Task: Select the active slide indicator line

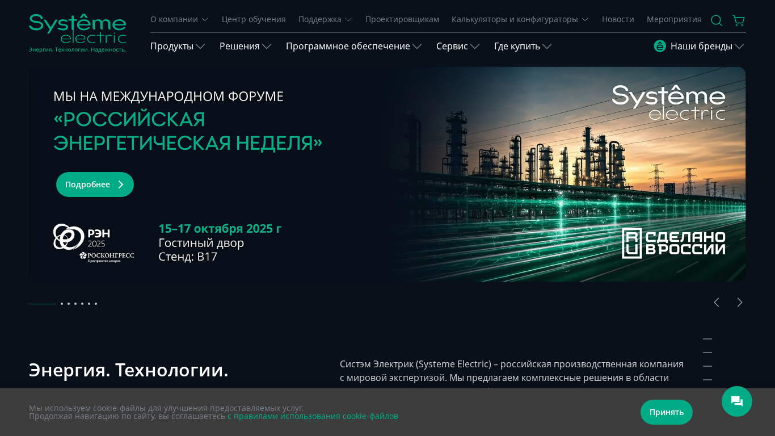Action: click(43, 304)
